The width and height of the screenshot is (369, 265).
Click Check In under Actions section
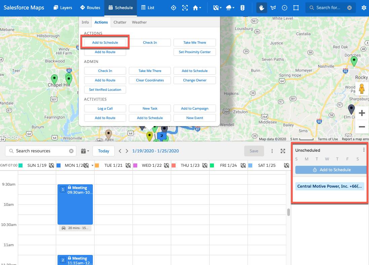pos(150,43)
